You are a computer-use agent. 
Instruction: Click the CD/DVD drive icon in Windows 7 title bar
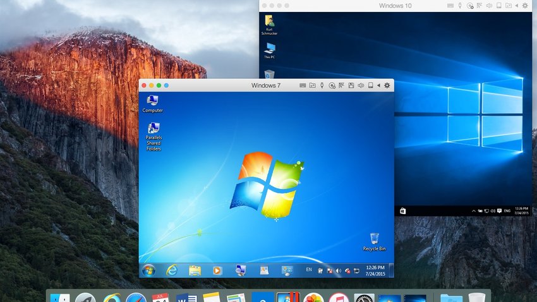point(332,85)
